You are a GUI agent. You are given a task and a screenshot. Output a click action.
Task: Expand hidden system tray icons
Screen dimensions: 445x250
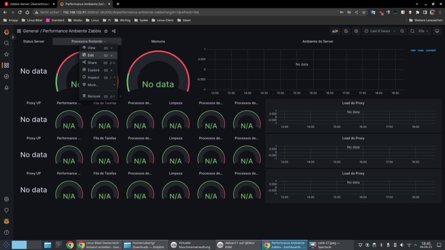[x=415, y=245]
